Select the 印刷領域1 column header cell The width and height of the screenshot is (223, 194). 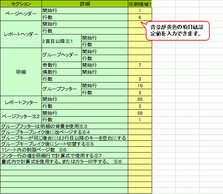click(x=140, y=4)
